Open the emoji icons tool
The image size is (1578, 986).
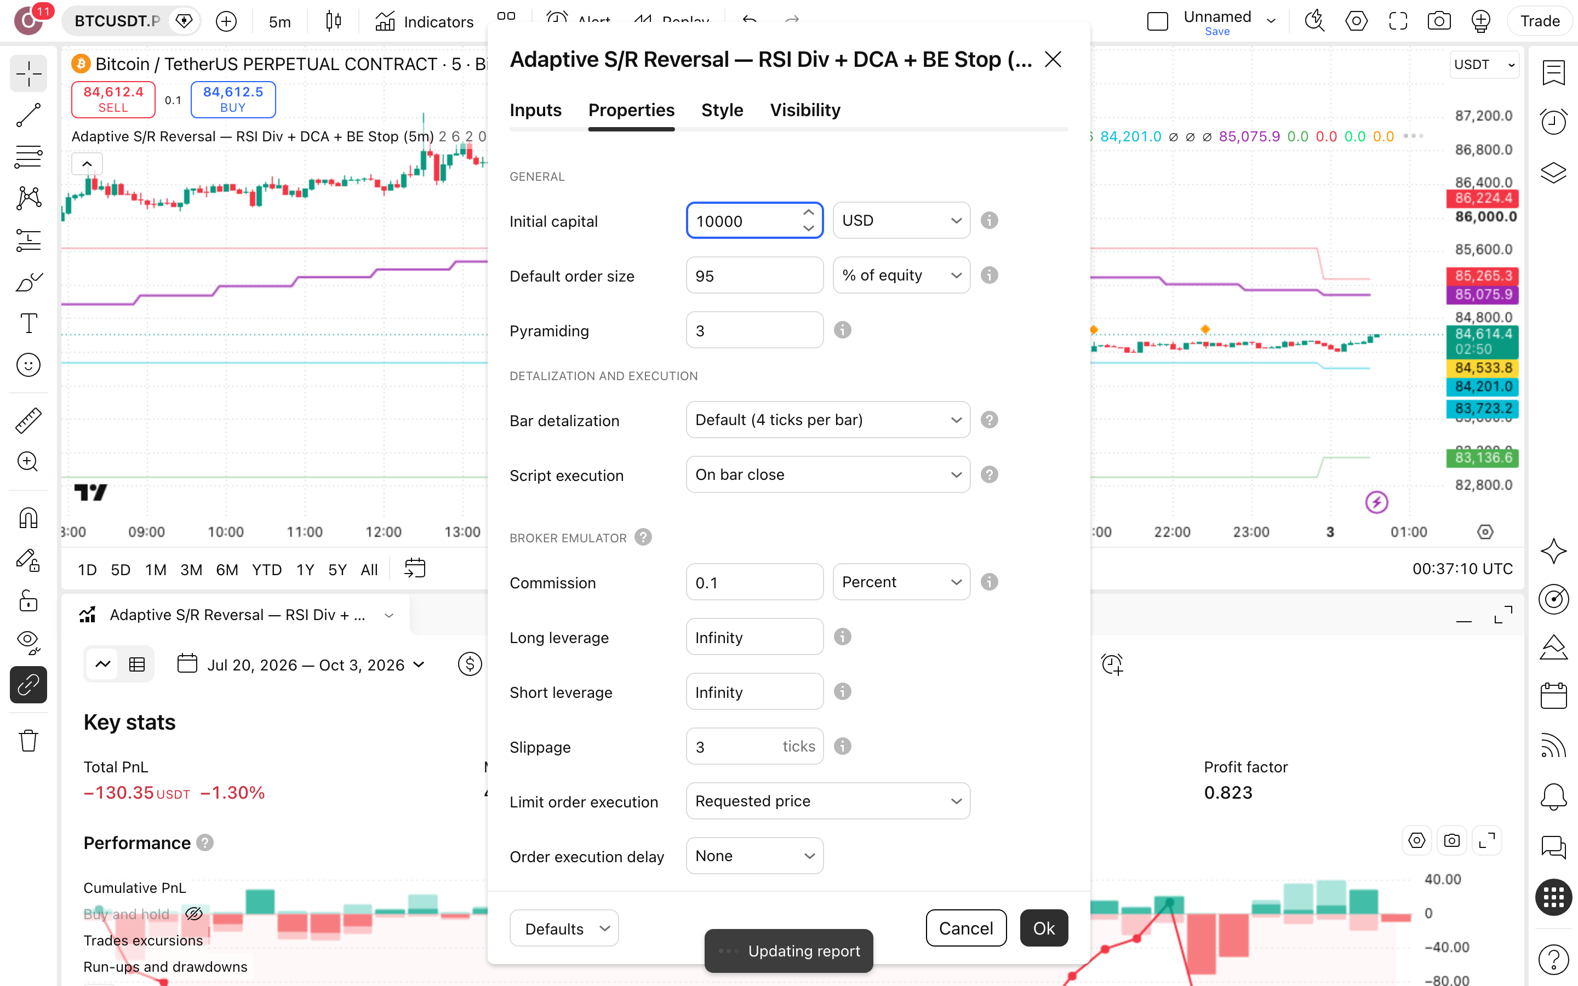pos(28,365)
